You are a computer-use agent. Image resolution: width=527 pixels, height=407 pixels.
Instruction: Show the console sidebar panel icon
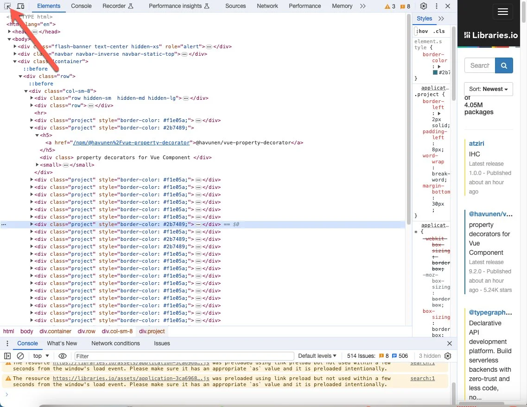6,355
